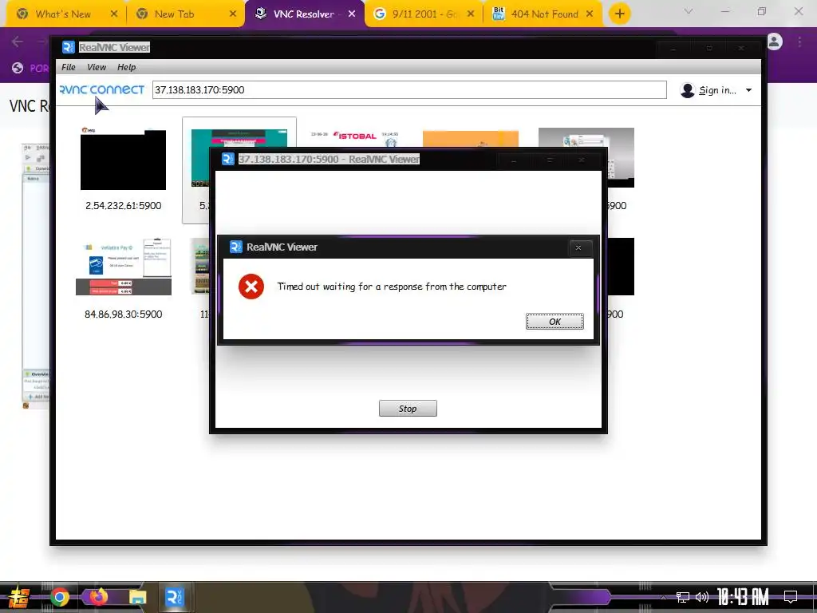Click OK in the timeout error dialog
The width and height of the screenshot is (817, 613).
[x=555, y=322]
